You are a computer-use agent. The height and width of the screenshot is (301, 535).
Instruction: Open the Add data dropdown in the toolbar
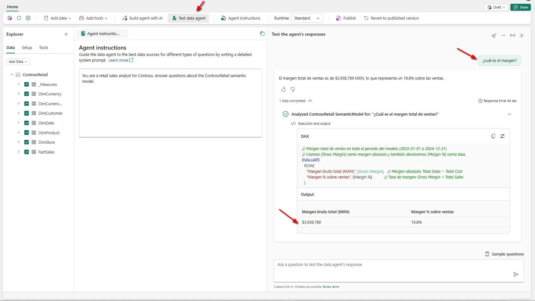point(57,18)
